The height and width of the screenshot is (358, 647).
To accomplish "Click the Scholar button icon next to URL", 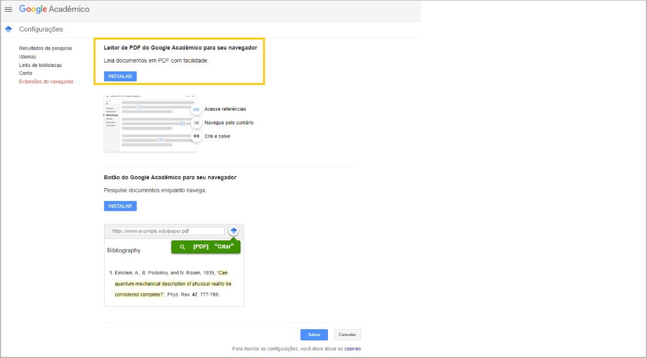I will pos(234,231).
